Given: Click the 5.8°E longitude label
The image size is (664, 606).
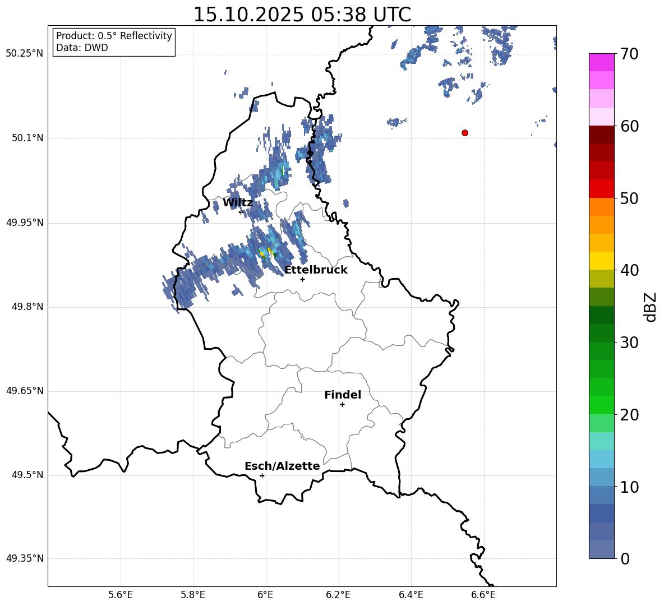Looking at the screenshot, I should click(193, 595).
